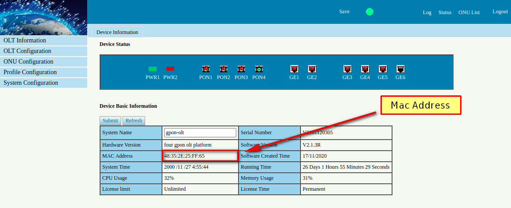Click the PON1 port icon
The image size is (511, 208).
[206, 69]
